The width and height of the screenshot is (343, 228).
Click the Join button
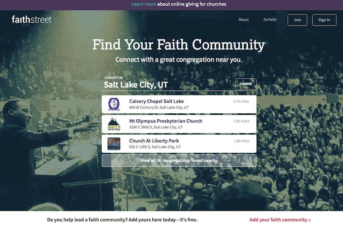click(x=297, y=20)
